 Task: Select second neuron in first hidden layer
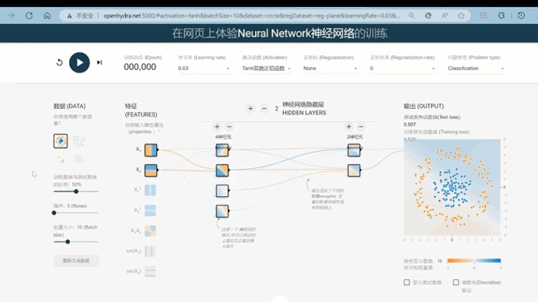click(222, 170)
